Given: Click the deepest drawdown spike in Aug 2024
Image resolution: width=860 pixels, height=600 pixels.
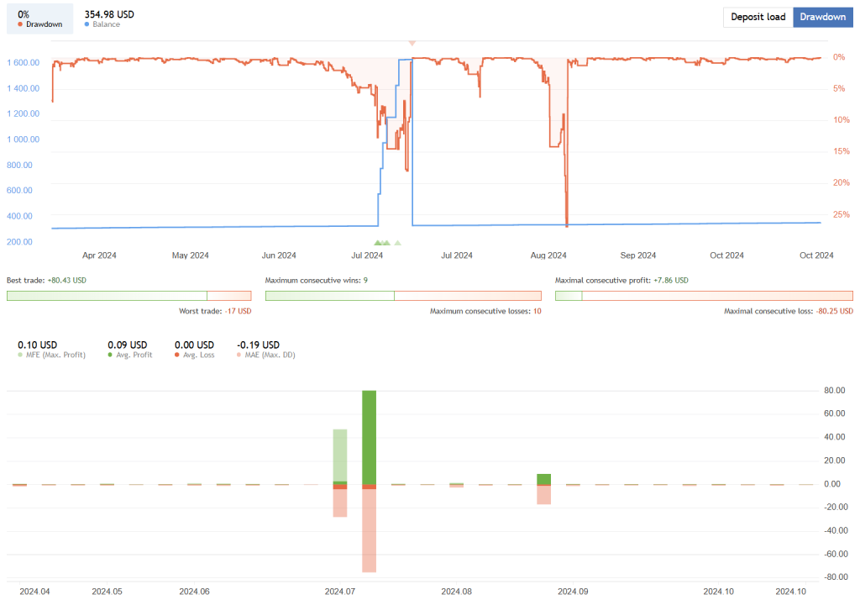Looking at the screenshot, I should point(567,224).
